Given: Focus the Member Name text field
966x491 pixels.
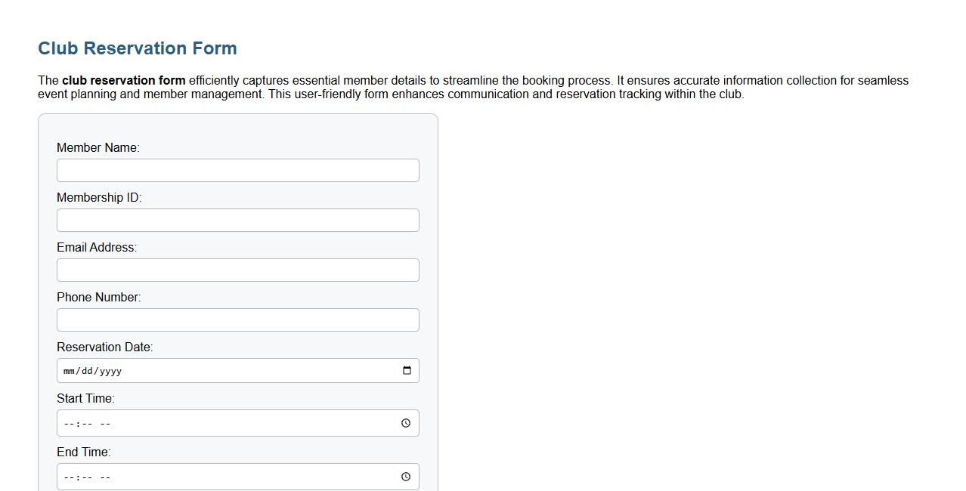Looking at the screenshot, I should [x=237, y=171].
